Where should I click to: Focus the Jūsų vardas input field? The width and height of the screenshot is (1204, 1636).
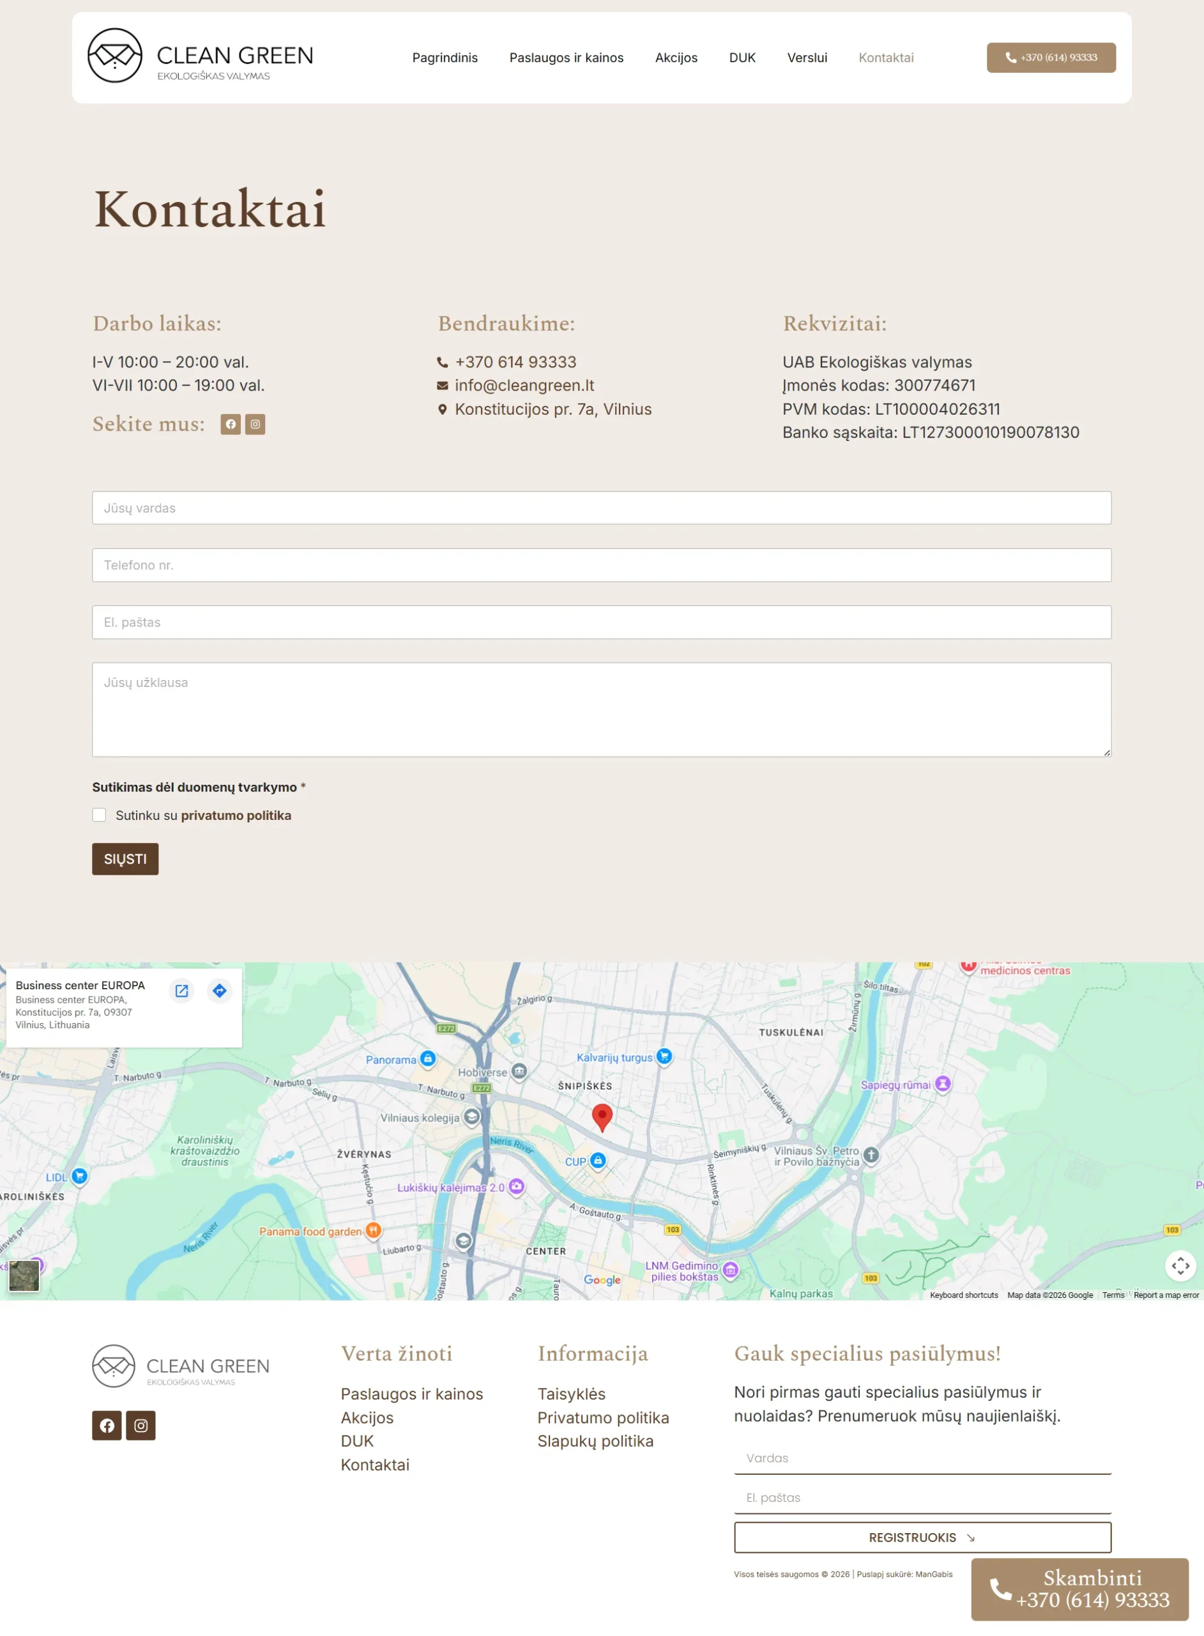(x=602, y=508)
